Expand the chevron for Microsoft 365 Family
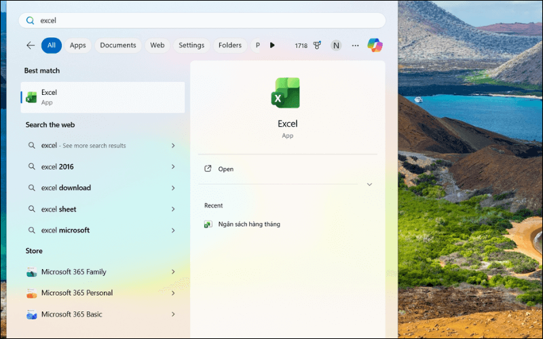Viewport: 543px width, 339px height. click(x=173, y=272)
